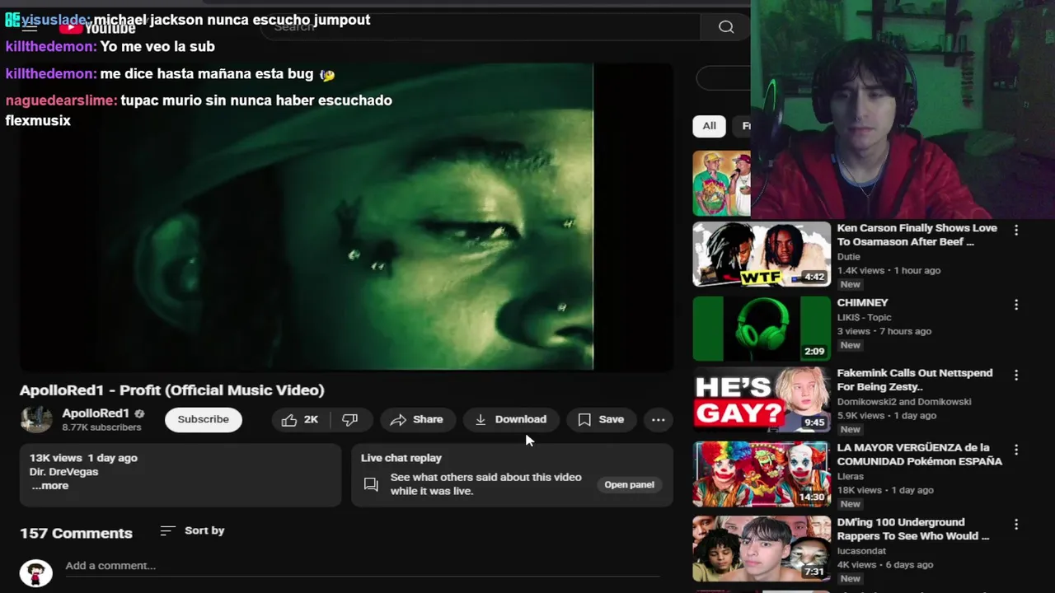1055x593 pixels.
Task: Click the Dir. DreVegas description text
Action: pyautogui.click(x=63, y=472)
